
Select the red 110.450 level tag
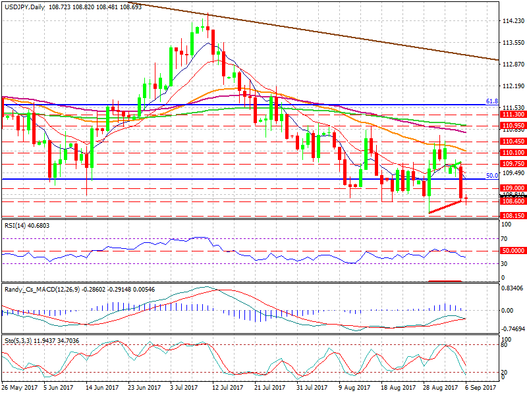tap(513, 142)
